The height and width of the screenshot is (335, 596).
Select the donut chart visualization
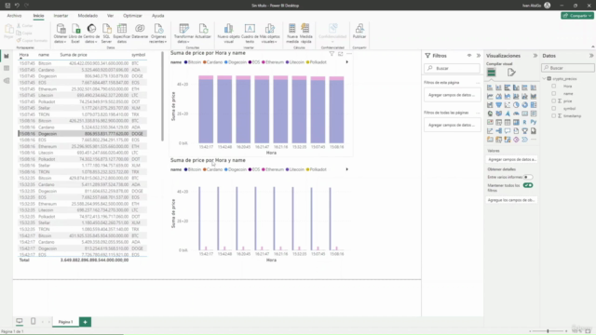tap(524, 105)
